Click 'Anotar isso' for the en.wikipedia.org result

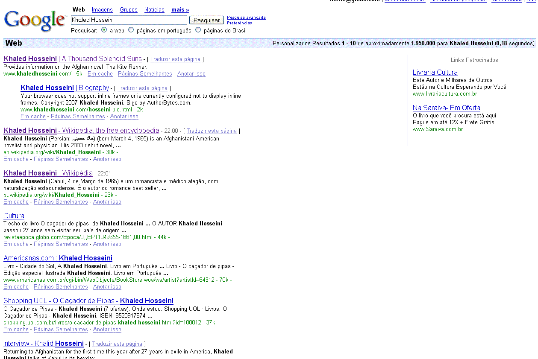click(107, 159)
